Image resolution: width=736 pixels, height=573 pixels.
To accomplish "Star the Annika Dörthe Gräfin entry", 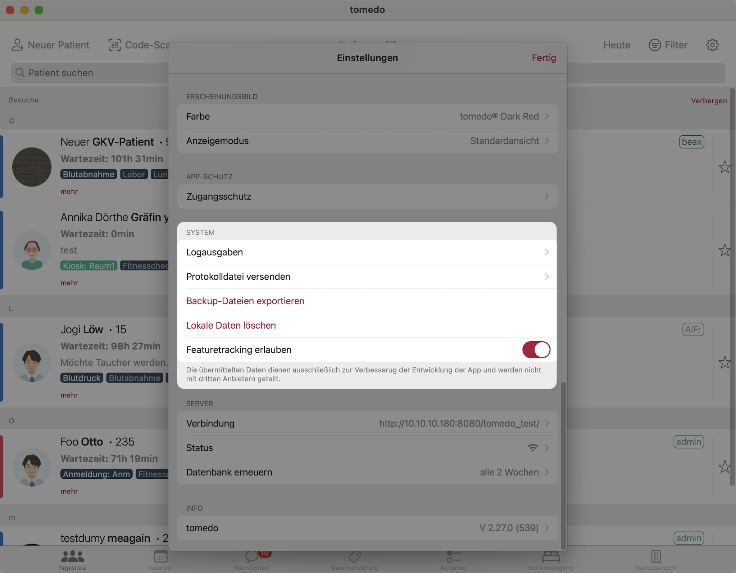I will [x=724, y=250].
